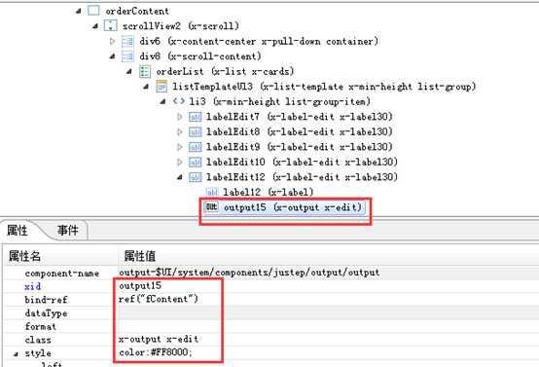Select div6 x-pull-down container row
The image size is (539, 367).
click(x=259, y=41)
